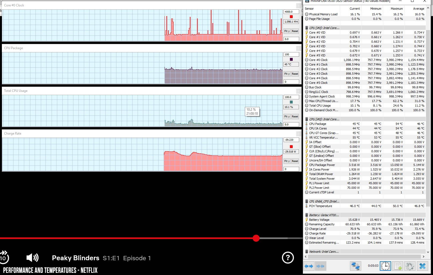
Task: Mute the Netflix volume speaker icon
Action: [x=32, y=258]
